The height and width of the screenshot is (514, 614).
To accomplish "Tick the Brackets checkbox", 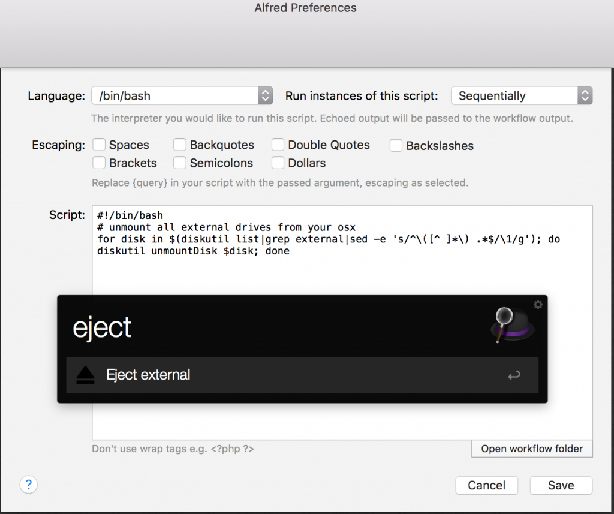I will coord(100,163).
